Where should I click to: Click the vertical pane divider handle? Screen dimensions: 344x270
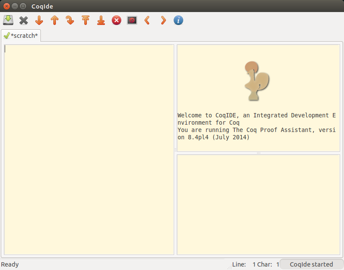[175, 150]
